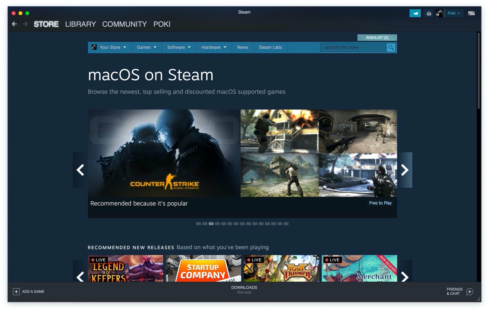Screen dimensions: 489x311
Task: Open the Merchant game tile
Action: click(359, 268)
